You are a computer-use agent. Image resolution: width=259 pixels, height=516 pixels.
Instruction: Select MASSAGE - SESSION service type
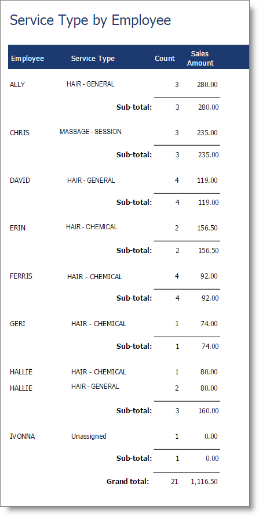coord(90,132)
